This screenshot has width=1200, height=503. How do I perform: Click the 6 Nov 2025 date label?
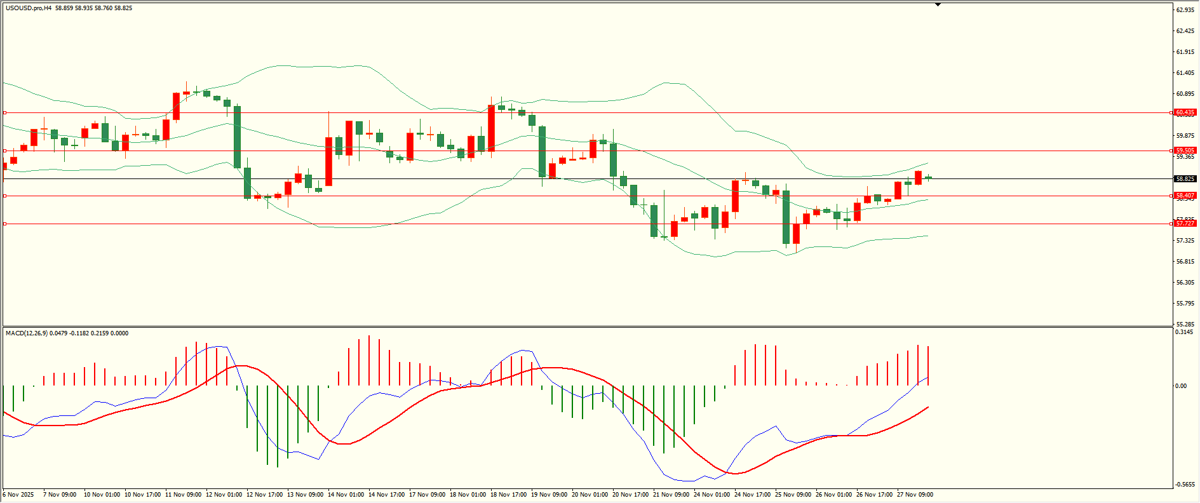(18, 495)
